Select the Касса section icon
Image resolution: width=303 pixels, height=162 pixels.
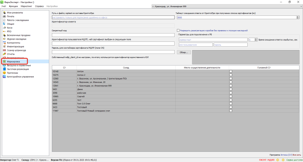(4, 28)
